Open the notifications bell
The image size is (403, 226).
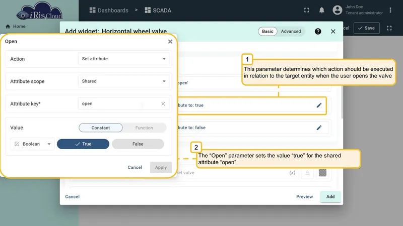(x=321, y=10)
